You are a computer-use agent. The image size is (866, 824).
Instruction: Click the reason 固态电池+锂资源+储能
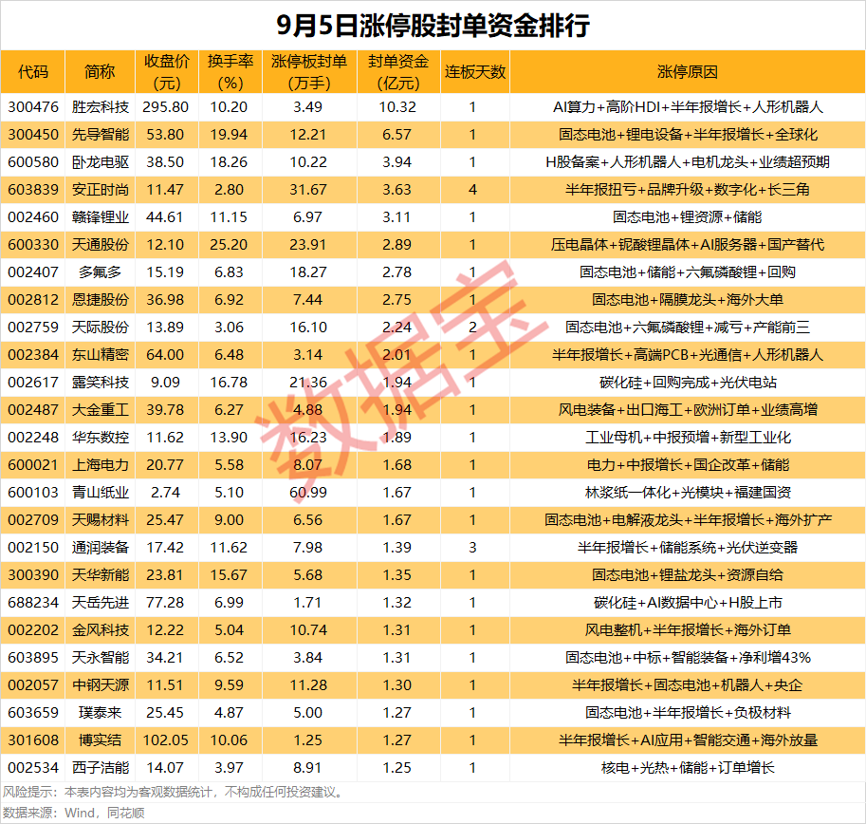tap(688, 217)
